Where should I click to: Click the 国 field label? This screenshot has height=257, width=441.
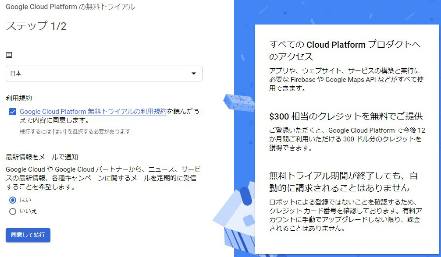(x=9, y=55)
